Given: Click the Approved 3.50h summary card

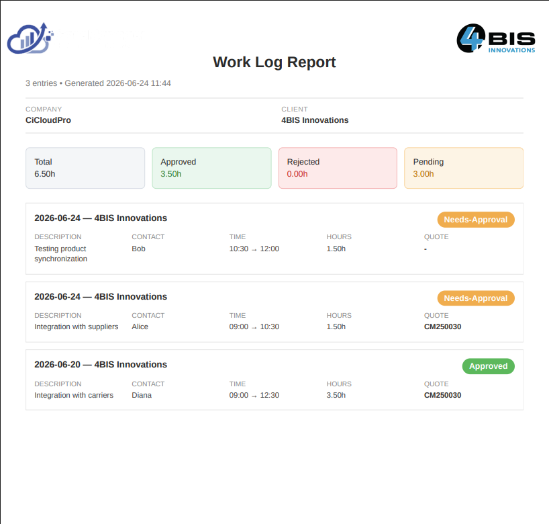Looking at the screenshot, I should click(x=211, y=168).
